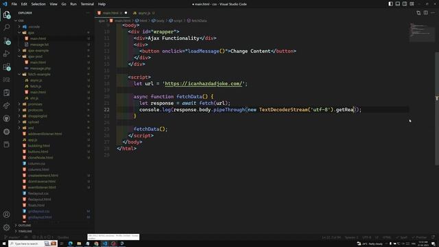Click script in the breadcrumb

pos(178,21)
